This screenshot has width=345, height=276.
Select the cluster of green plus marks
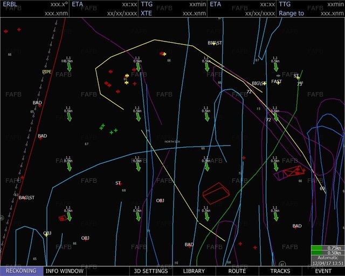click(108, 129)
